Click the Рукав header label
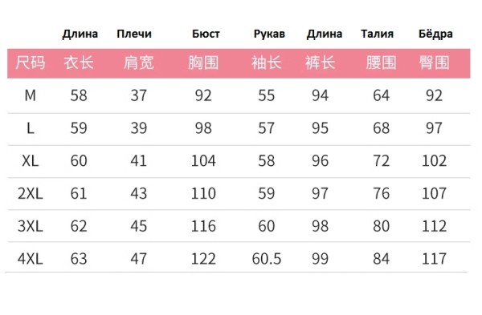Viewport: 482px width, 315px height. tap(269, 34)
